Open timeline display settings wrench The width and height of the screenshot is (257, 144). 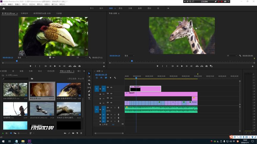[x=115, y=78]
